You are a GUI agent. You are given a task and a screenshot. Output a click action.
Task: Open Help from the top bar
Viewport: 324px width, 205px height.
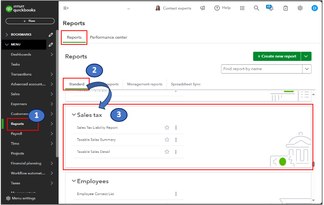(223, 8)
